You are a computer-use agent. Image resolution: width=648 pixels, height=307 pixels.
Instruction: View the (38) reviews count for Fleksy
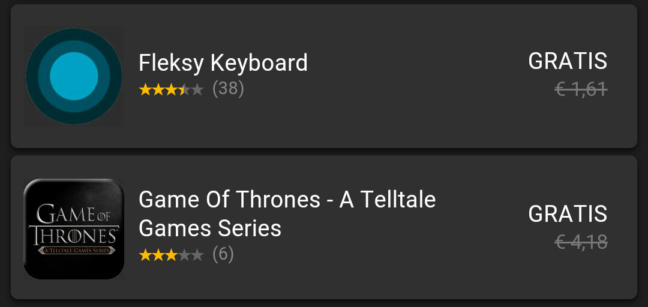coord(229,89)
